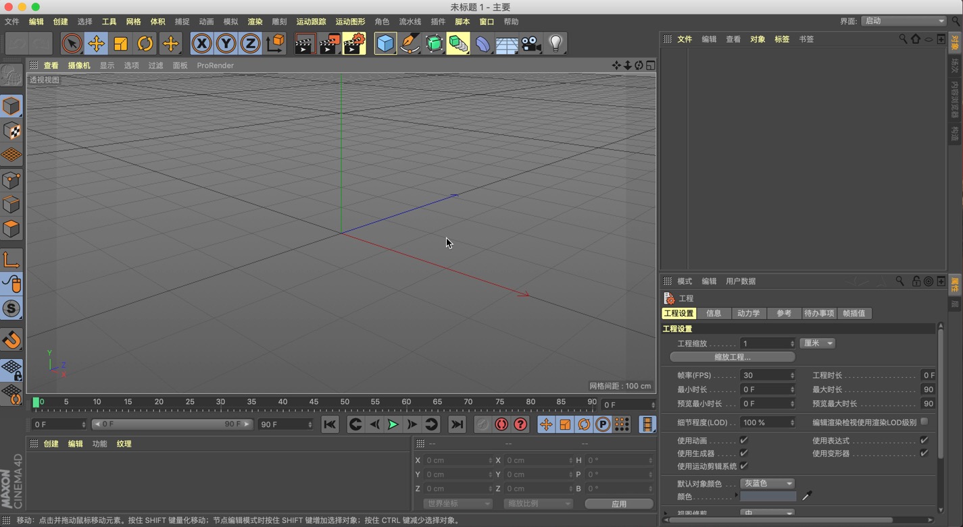Open 世界坐标 dropdown

point(458,503)
